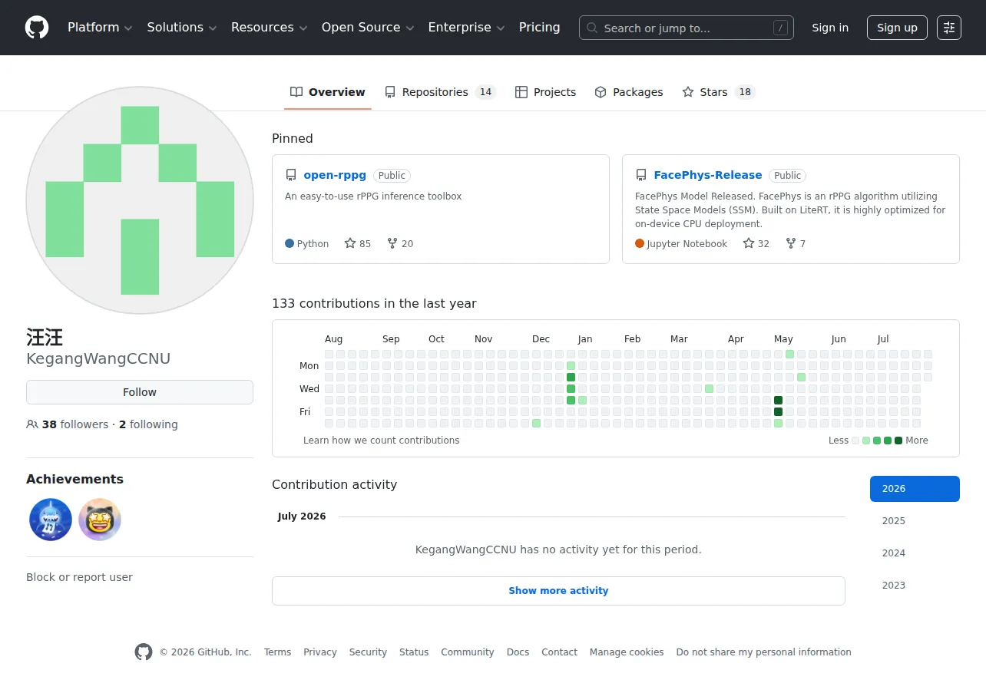Click the Jupyter Notebook language label
This screenshot has width=986, height=693.
tap(687, 244)
